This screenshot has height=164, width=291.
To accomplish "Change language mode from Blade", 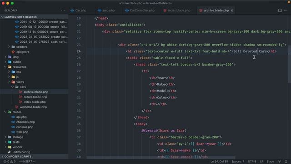I will [x=270, y=162].
